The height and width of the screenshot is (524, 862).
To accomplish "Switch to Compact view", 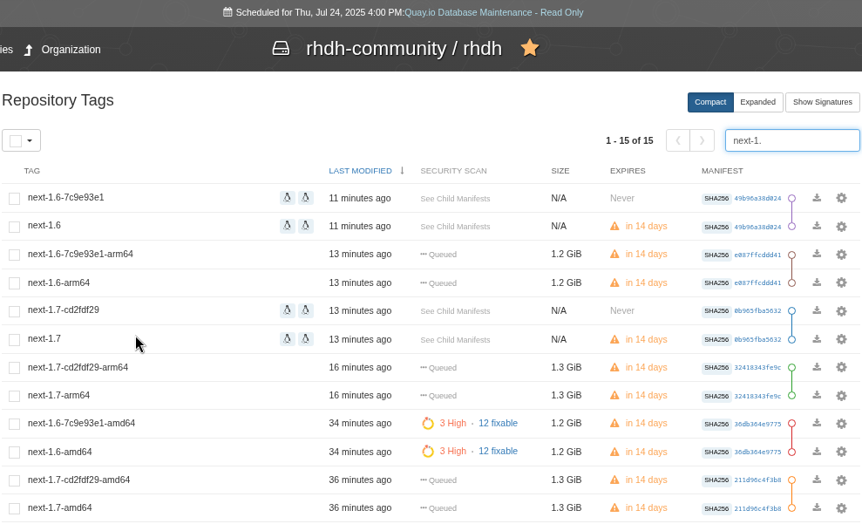I will pyautogui.click(x=710, y=102).
